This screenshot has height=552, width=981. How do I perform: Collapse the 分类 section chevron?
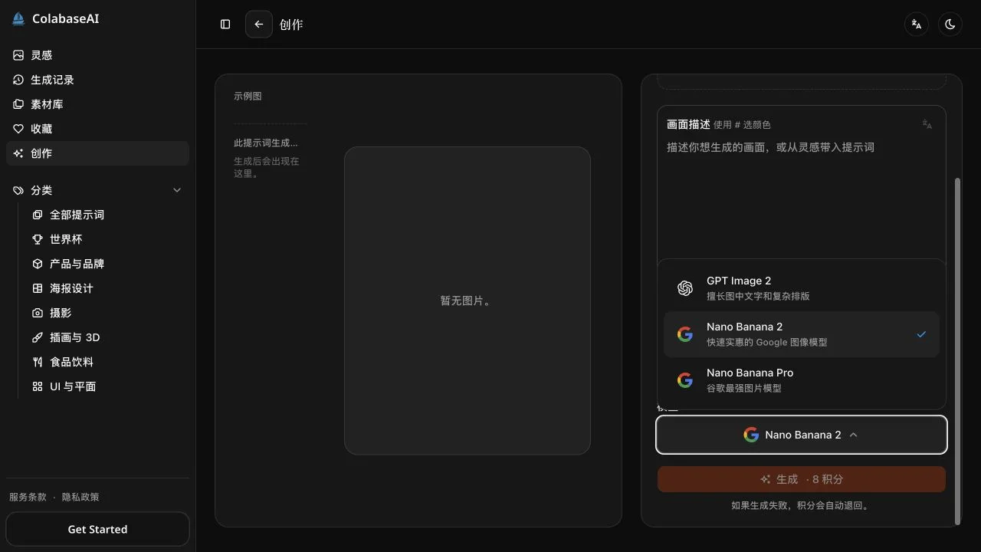pyautogui.click(x=177, y=190)
